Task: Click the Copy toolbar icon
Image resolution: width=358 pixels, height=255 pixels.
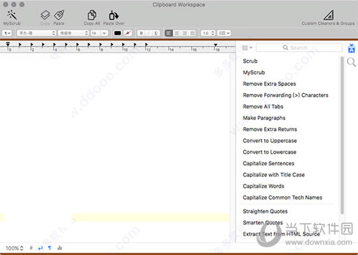Action: tap(45, 15)
